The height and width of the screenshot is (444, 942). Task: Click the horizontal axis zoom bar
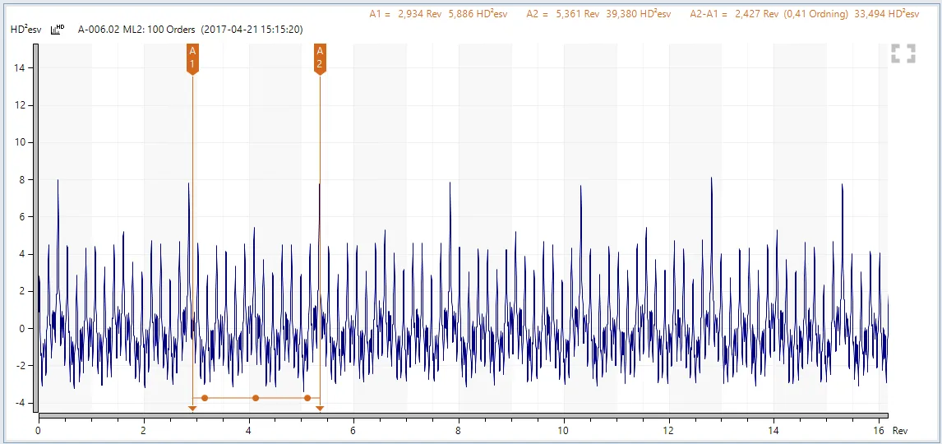coord(463,416)
